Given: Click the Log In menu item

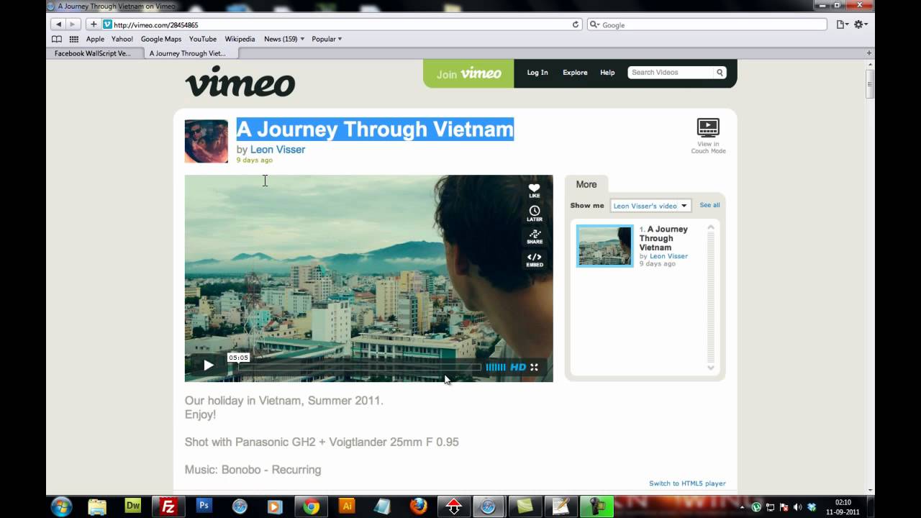Looking at the screenshot, I should click(x=537, y=73).
